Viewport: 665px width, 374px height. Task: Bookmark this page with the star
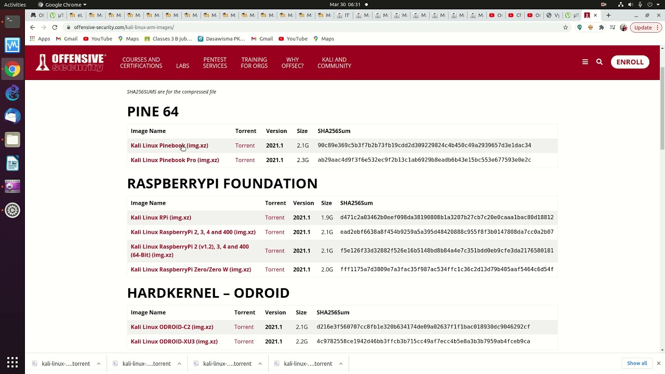[x=566, y=28]
